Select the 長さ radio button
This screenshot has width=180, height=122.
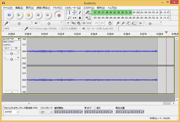coord(95,108)
